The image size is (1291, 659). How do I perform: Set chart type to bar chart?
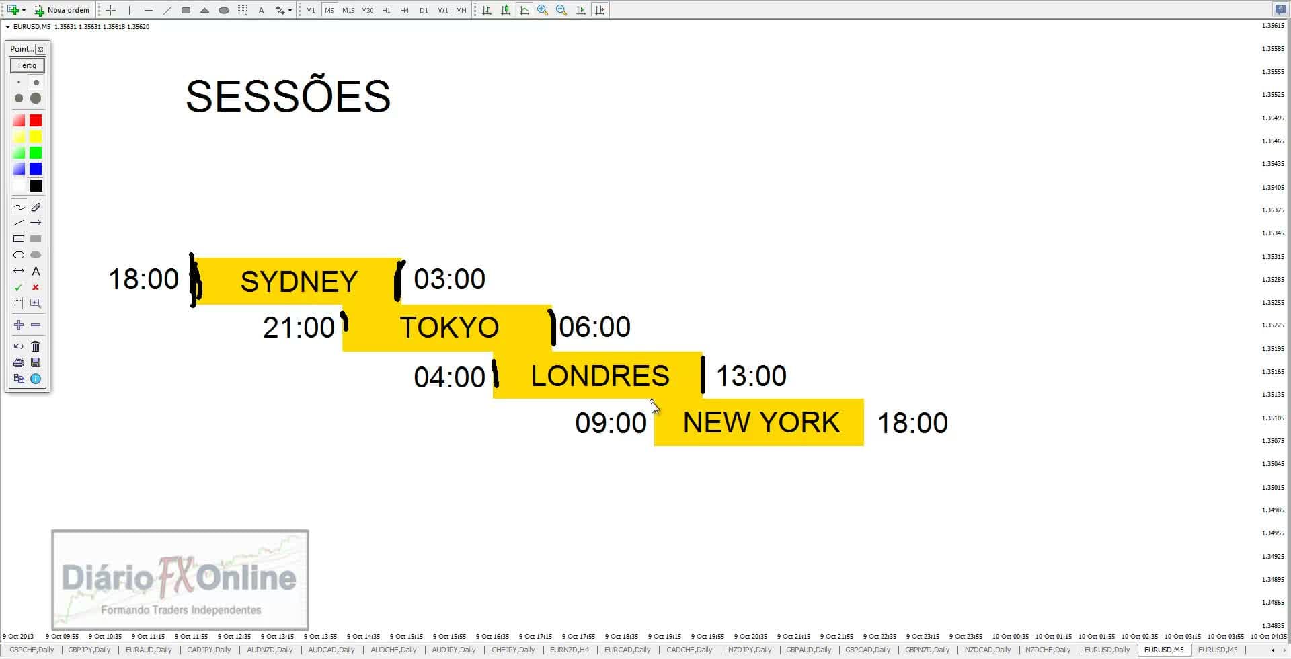pos(487,10)
